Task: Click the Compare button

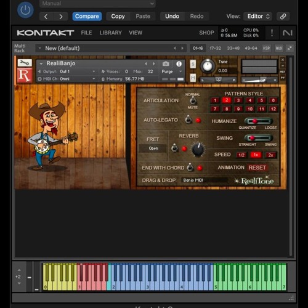Action: [x=87, y=16]
